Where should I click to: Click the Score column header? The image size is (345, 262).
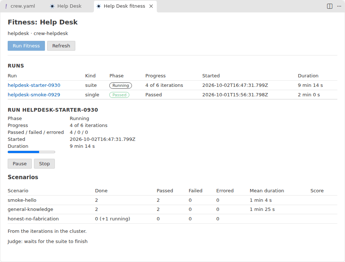click(317, 190)
